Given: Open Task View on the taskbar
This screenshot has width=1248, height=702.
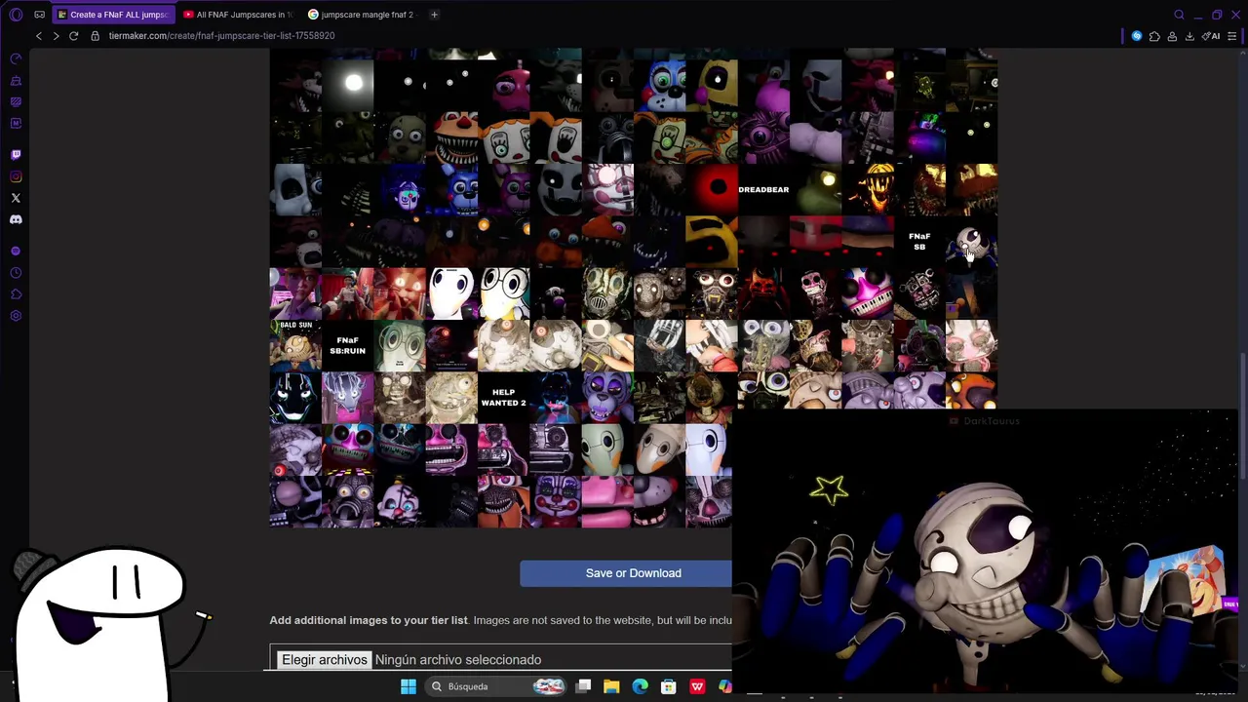Looking at the screenshot, I should pos(583,686).
